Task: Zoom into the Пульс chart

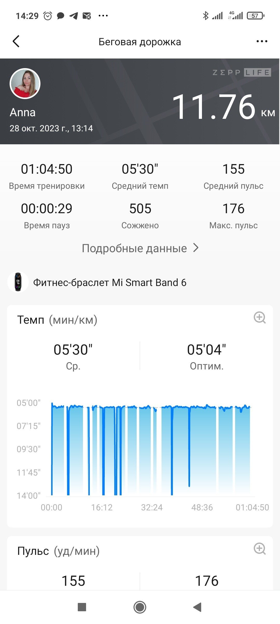Action: tap(260, 549)
